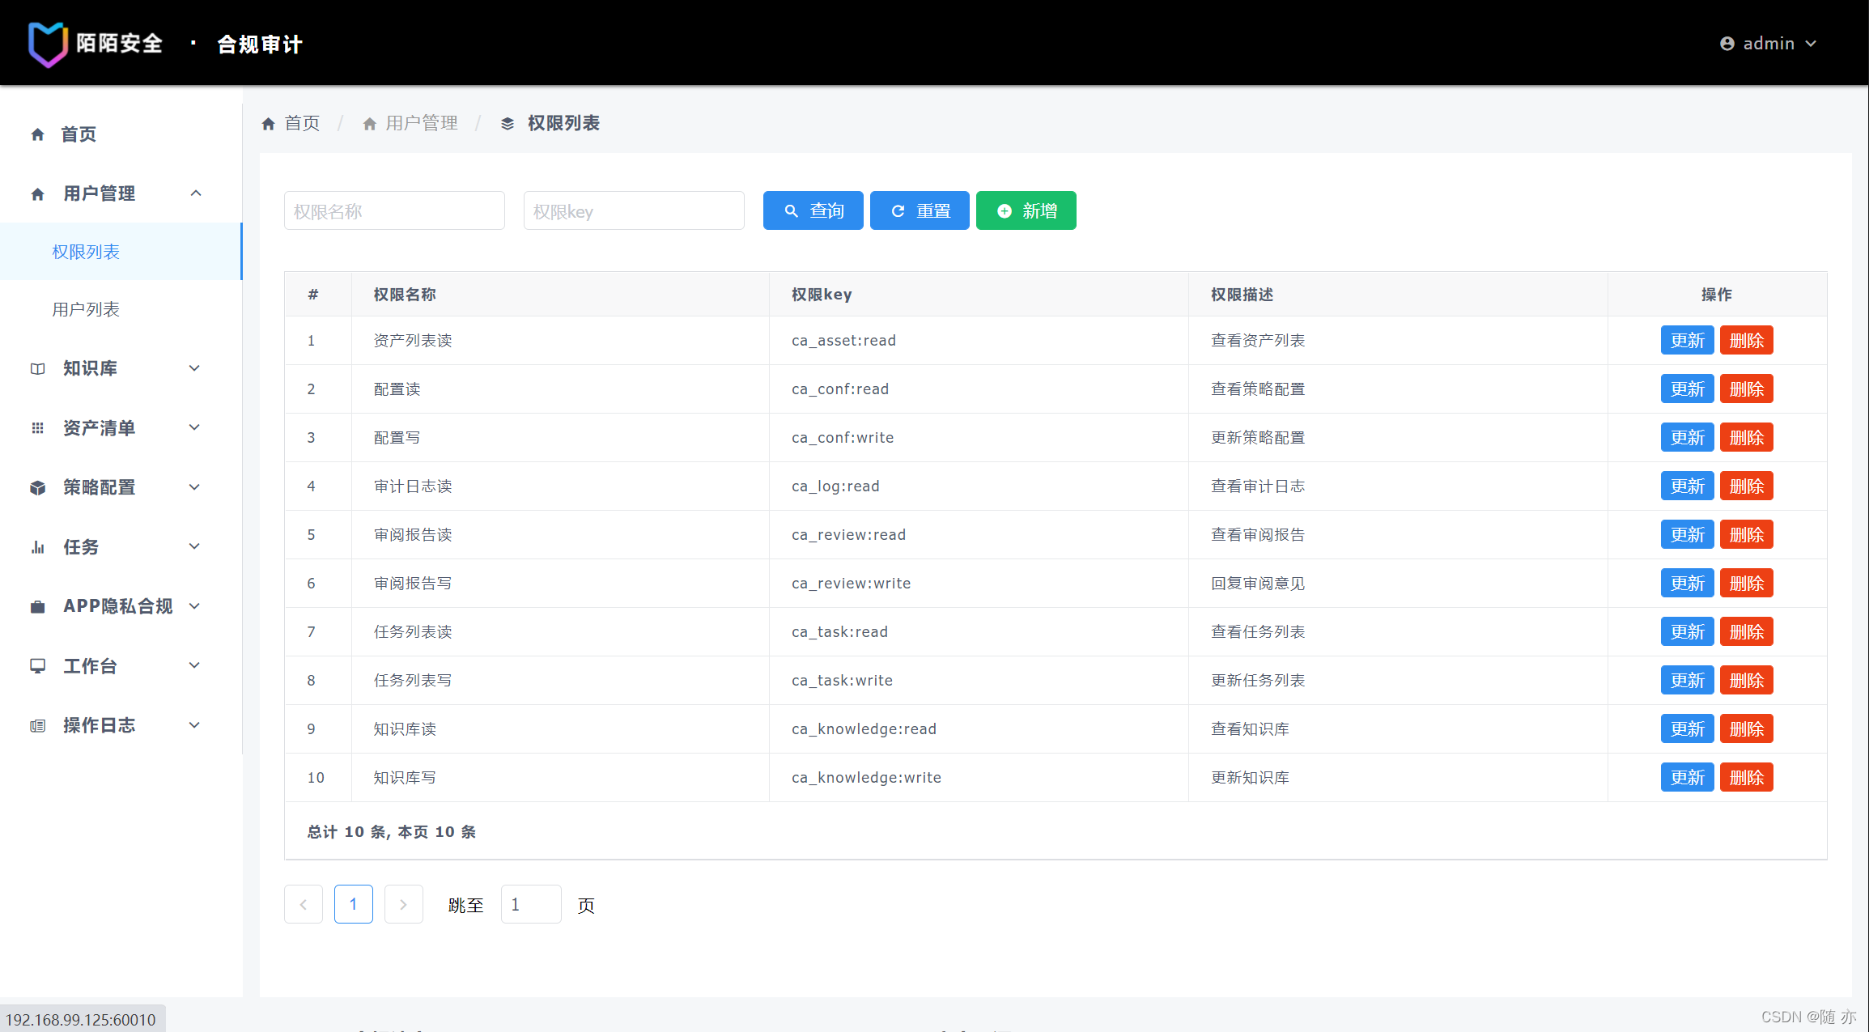Click the 操作日志 newspaper icon
1869x1032 pixels.
coord(37,726)
